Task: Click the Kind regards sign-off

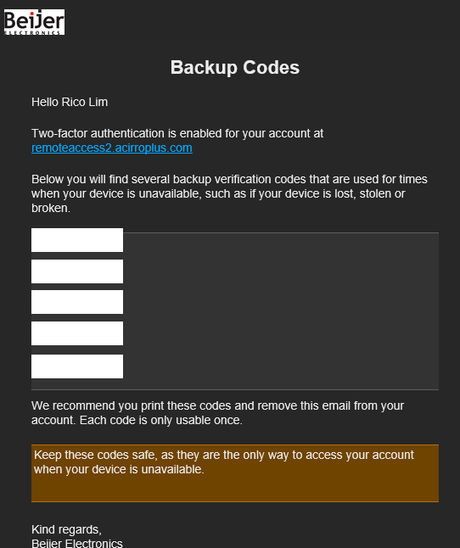Action: coord(66,529)
